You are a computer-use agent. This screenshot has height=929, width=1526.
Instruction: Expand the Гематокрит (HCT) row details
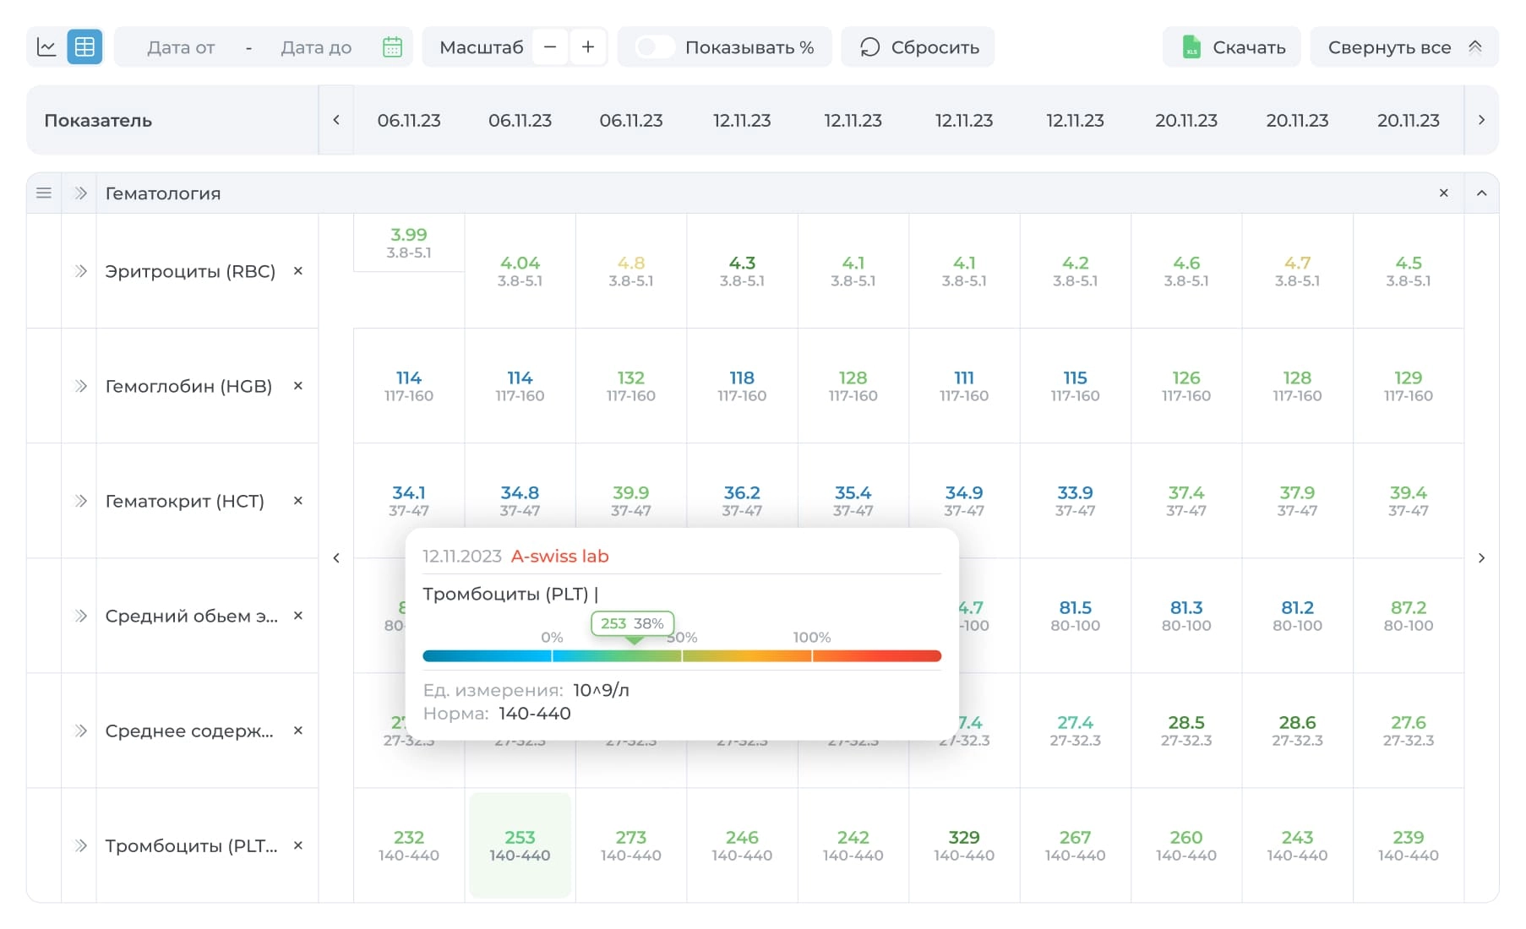coord(80,501)
